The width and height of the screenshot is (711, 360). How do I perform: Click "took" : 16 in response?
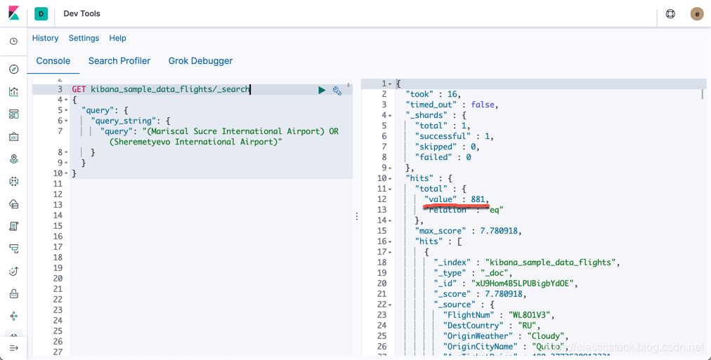tap(433, 94)
